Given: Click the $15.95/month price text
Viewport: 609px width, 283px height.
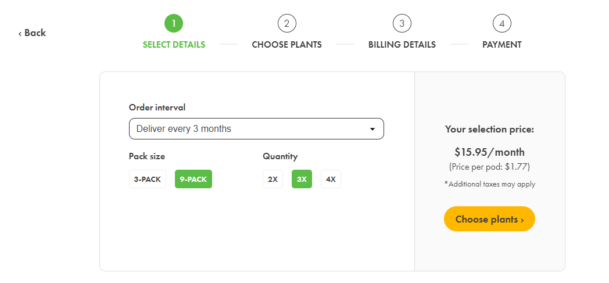Looking at the screenshot, I should [489, 152].
